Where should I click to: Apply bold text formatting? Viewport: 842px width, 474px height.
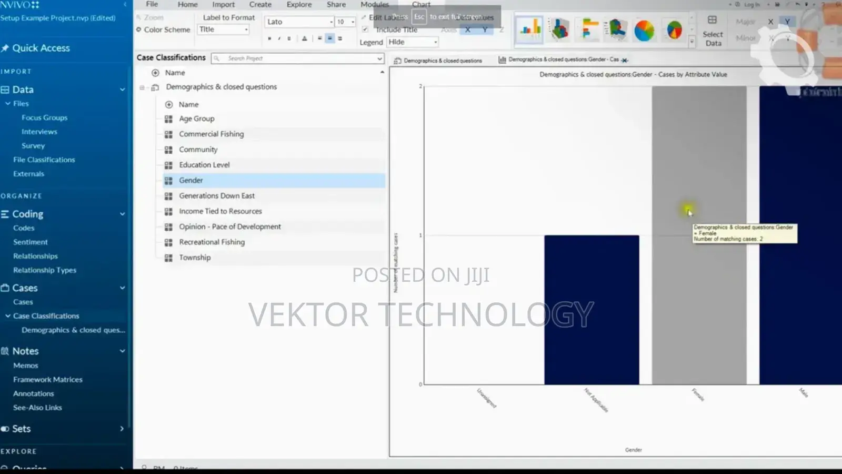click(269, 38)
